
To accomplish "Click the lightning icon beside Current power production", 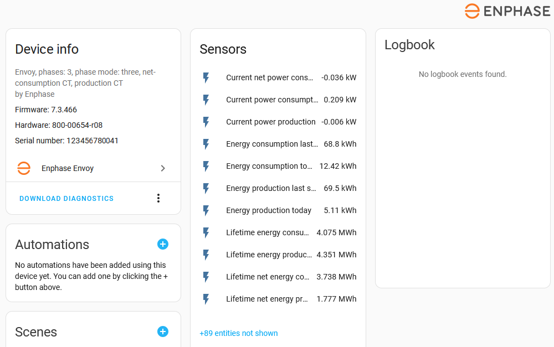I will (x=206, y=122).
